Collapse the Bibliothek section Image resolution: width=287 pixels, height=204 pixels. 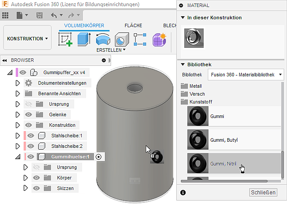tap(183, 64)
